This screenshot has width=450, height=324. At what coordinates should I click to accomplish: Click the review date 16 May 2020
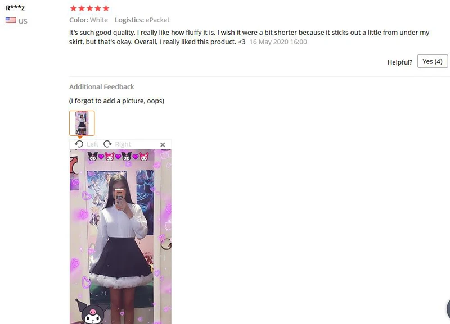[x=278, y=42]
